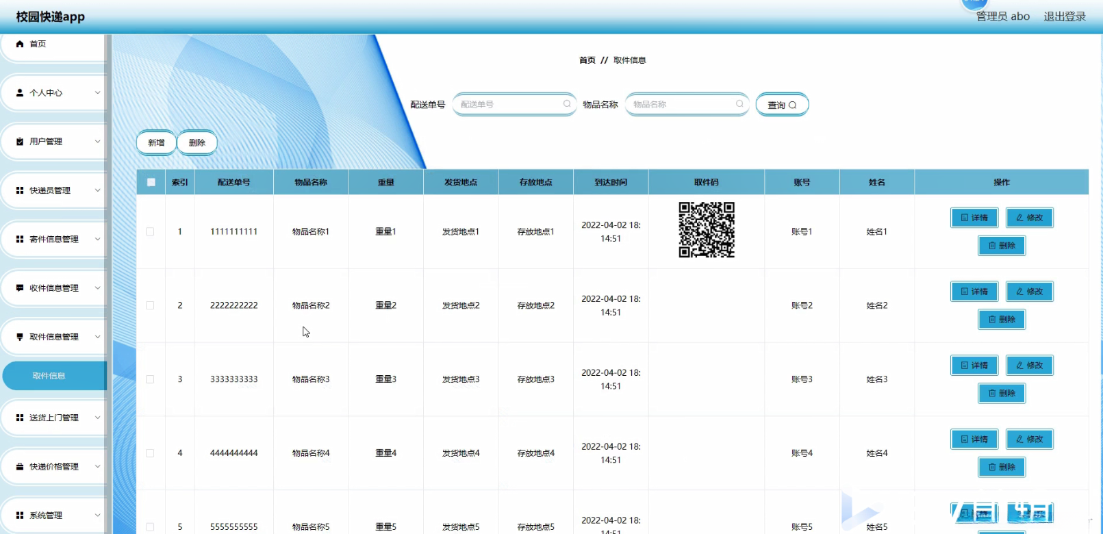Click the search icon inside 物品名称 field

[x=739, y=104]
